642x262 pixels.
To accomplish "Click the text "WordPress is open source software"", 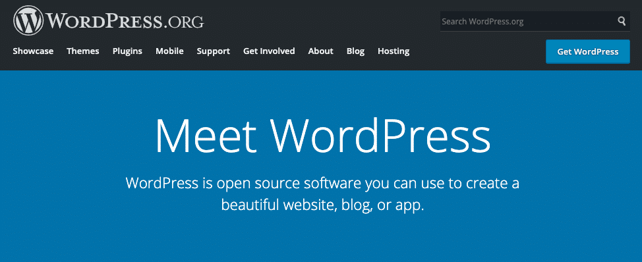I will [244, 183].
